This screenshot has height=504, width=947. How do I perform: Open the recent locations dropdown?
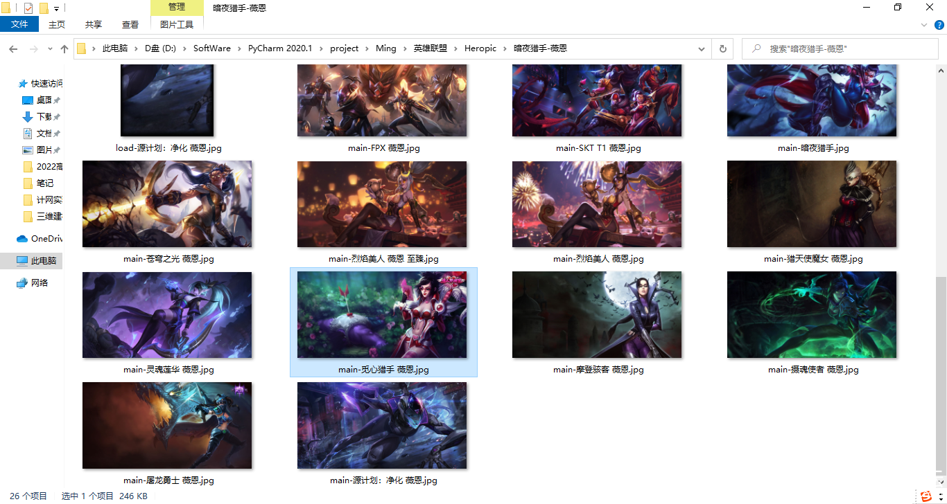tap(50, 49)
